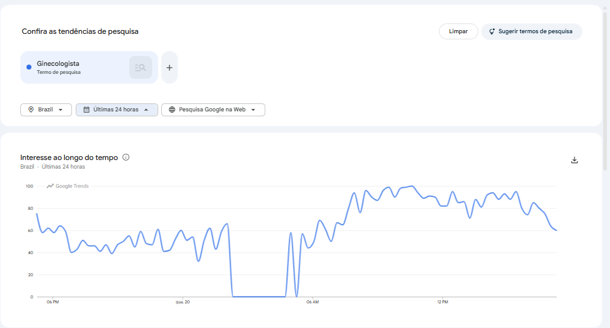Click the location pin icon next to Brazil
610x328 pixels.
[x=31, y=110]
